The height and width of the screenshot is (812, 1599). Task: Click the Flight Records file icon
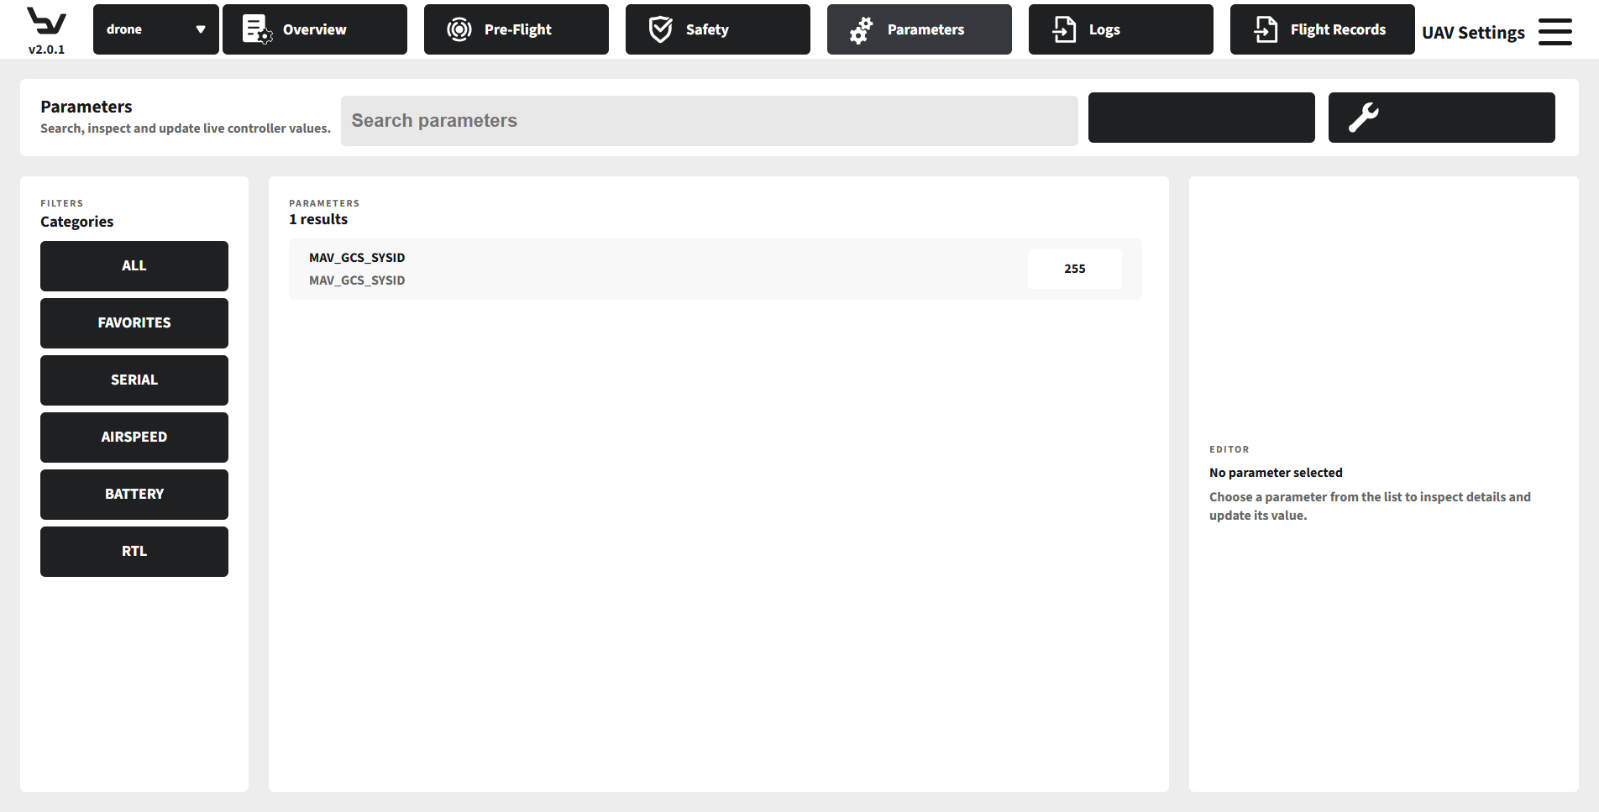1265,29
